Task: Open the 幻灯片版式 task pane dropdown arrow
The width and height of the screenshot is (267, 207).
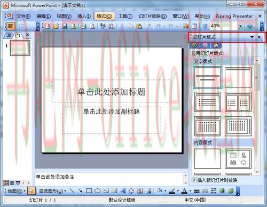Action: click(252, 37)
